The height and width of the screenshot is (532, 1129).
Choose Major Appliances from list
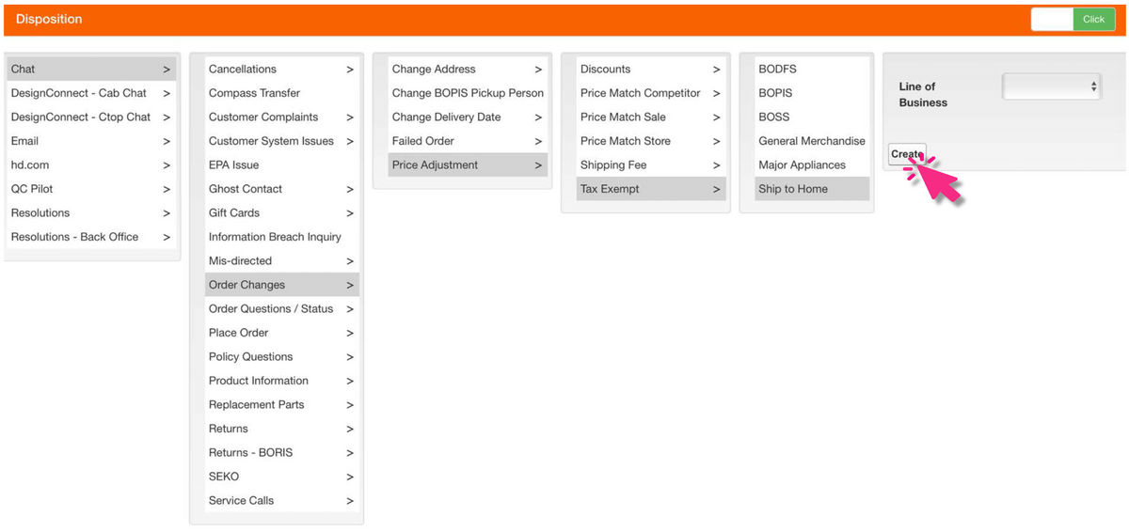point(802,165)
